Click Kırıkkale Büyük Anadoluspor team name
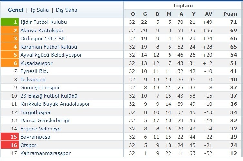243x161 pixels. pyautogui.click(x=55, y=104)
